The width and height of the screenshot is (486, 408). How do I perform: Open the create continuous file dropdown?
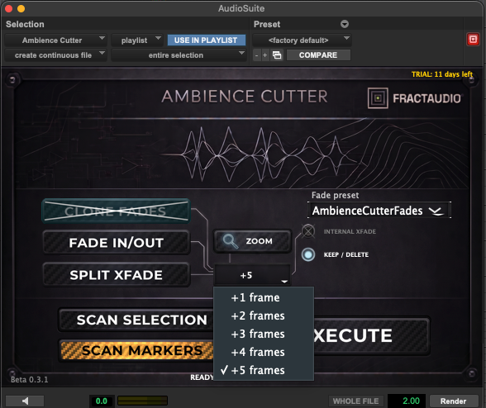coord(56,55)
